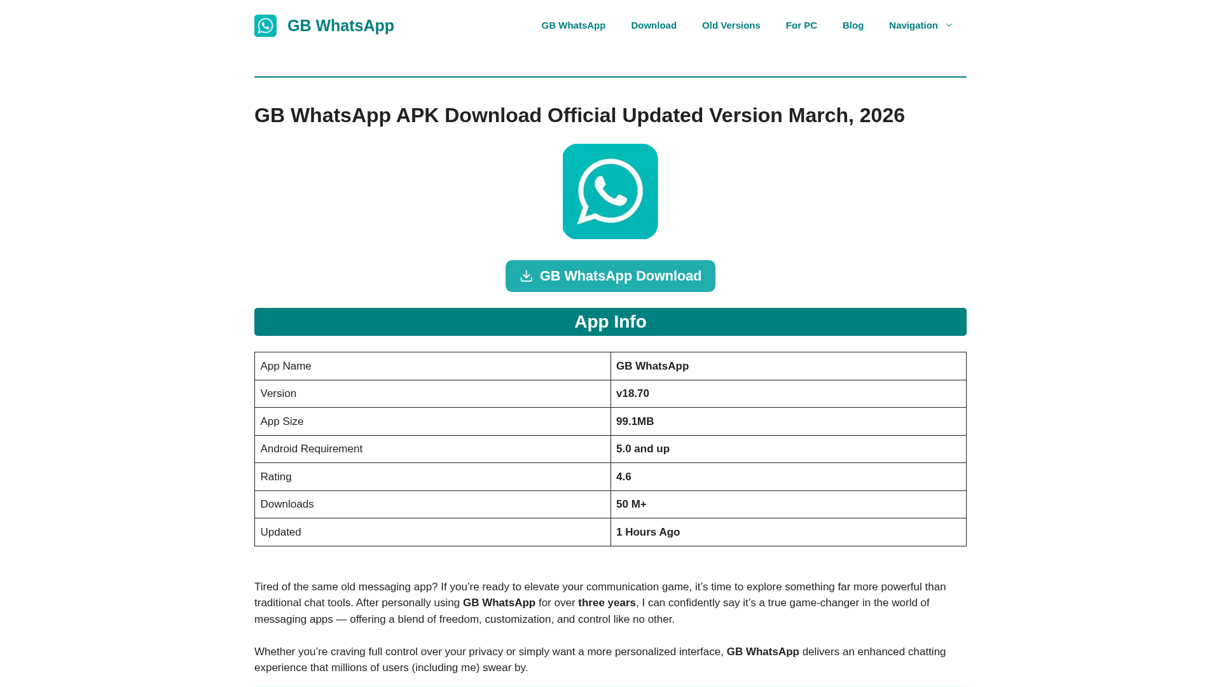This screenshot has width=1221, height=687.
Task: Click the 'Version' label cell
Action: coord(432,394)
